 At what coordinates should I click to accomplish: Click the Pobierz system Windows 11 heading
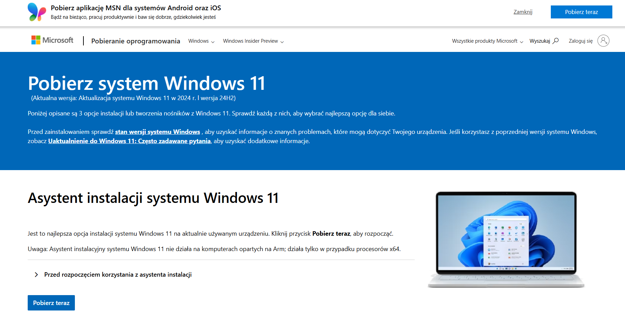click(146, 83)
